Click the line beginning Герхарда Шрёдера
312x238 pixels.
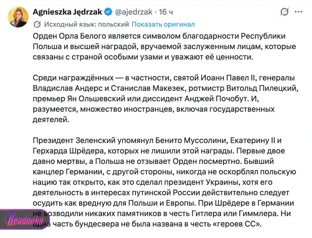tap(159, 151)
